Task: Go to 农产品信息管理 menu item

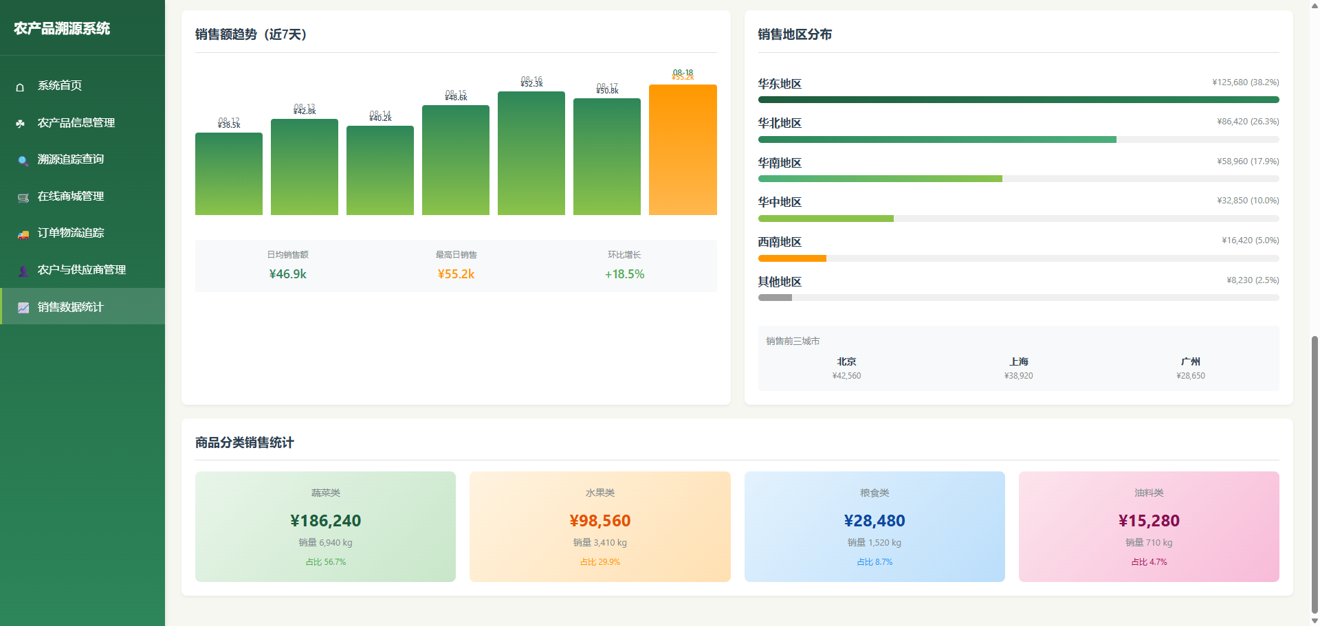Action: point(82,122)
